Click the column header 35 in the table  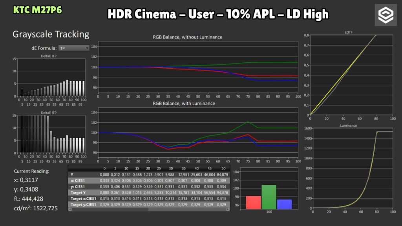pyautogui.click(x=184, y=169)
